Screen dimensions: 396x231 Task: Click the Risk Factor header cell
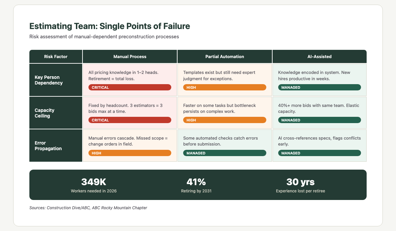[56, 56]
